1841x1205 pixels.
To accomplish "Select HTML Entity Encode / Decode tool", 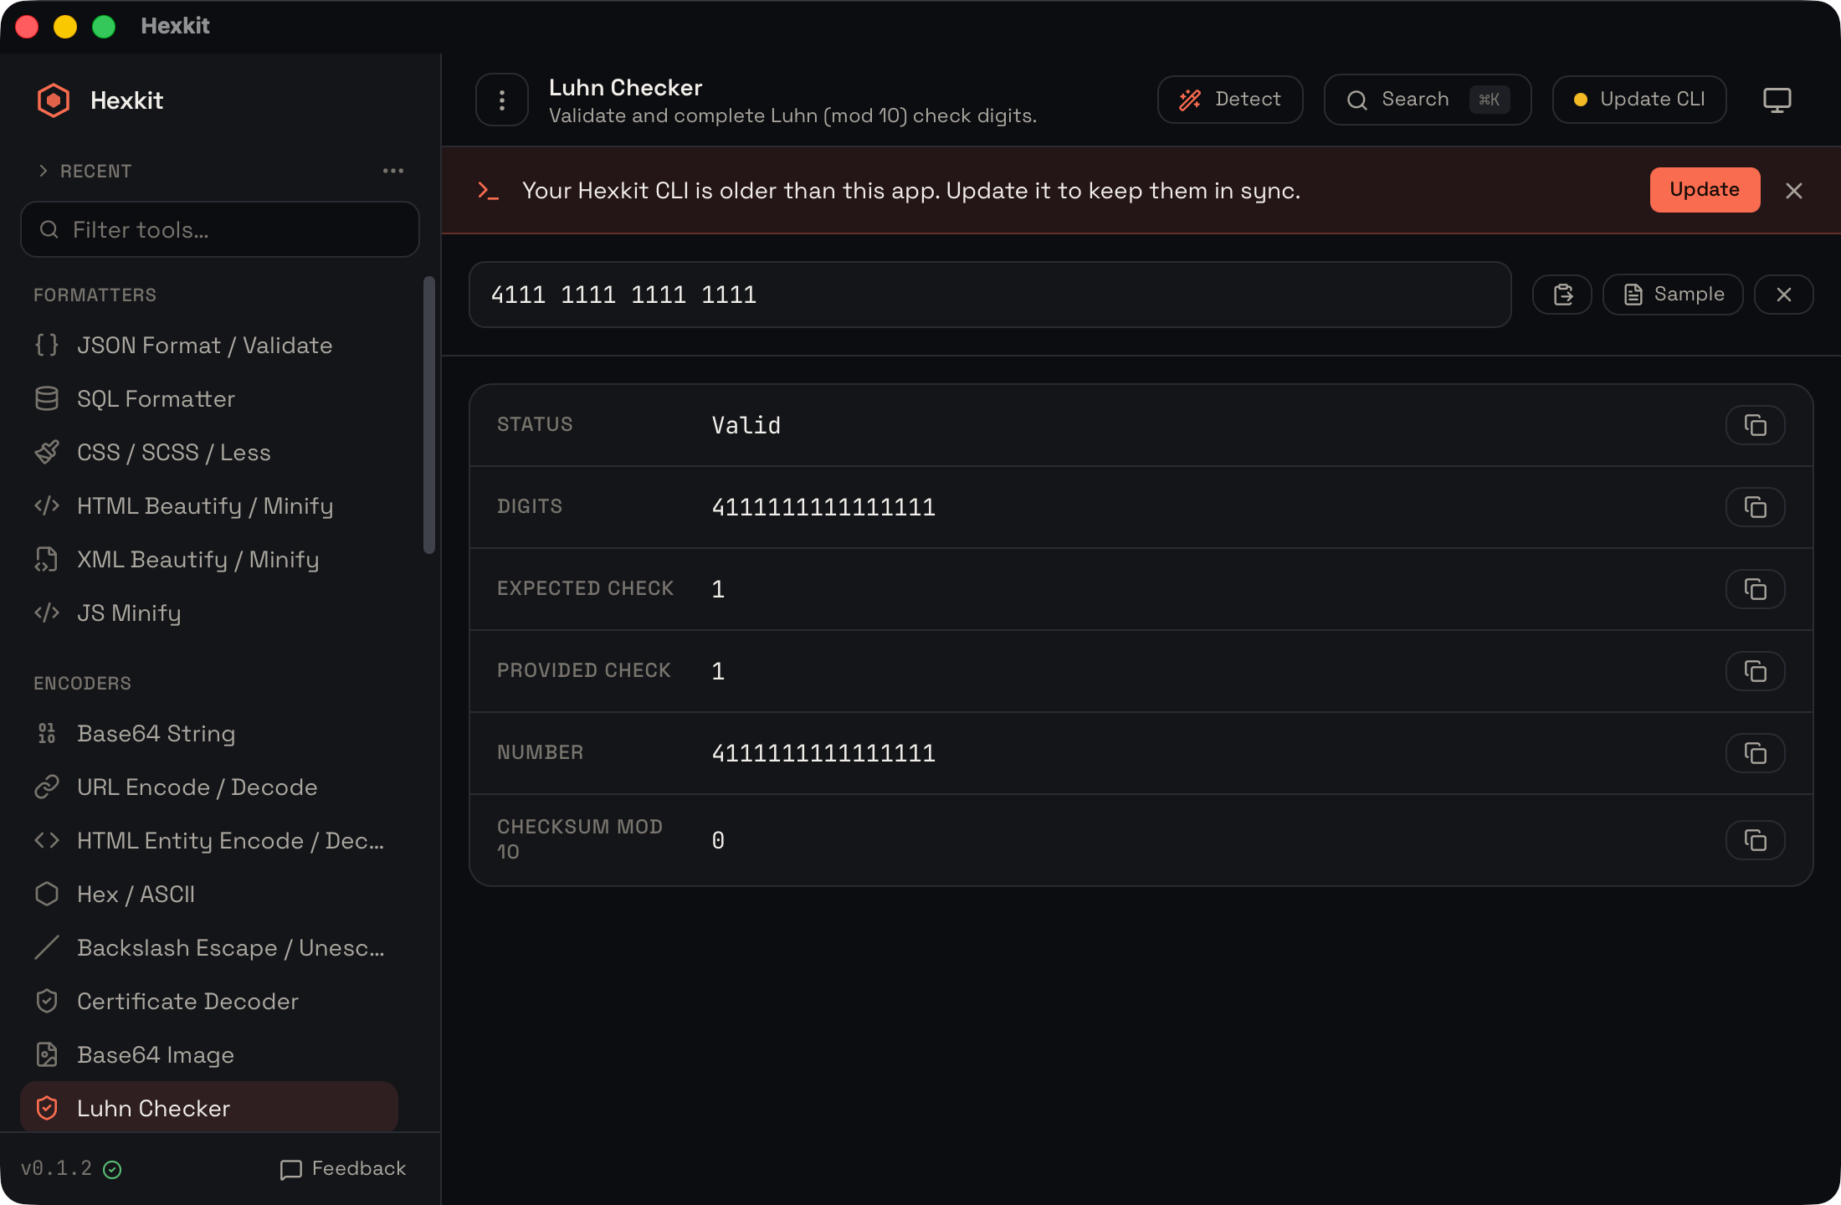I will click(x=209, y=841).
